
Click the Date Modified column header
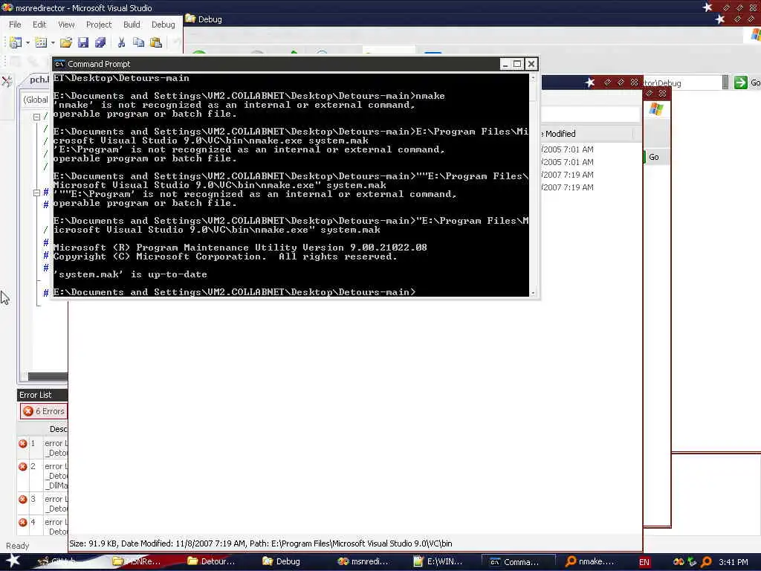pyautogui.click(x=587, y=134)
